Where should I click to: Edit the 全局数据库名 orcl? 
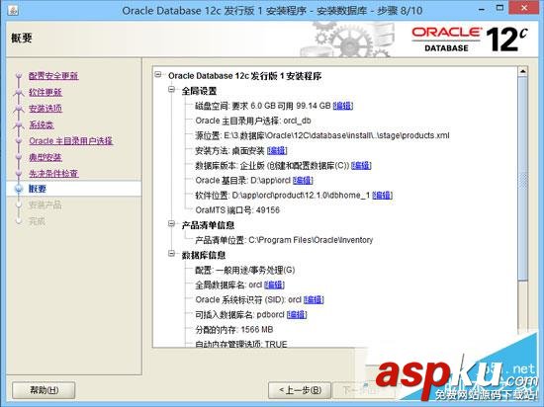tap(274, 285)
